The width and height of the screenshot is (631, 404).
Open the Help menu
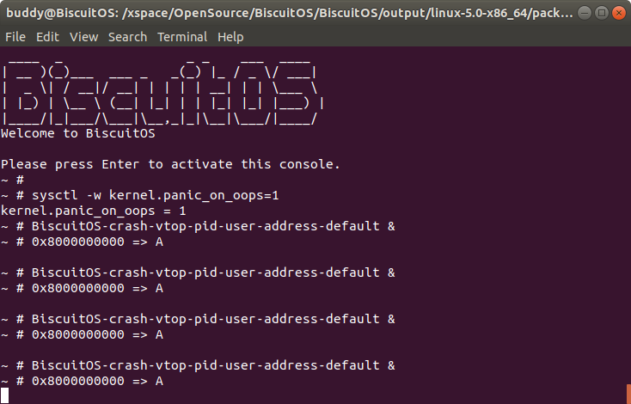coord(230,37)
